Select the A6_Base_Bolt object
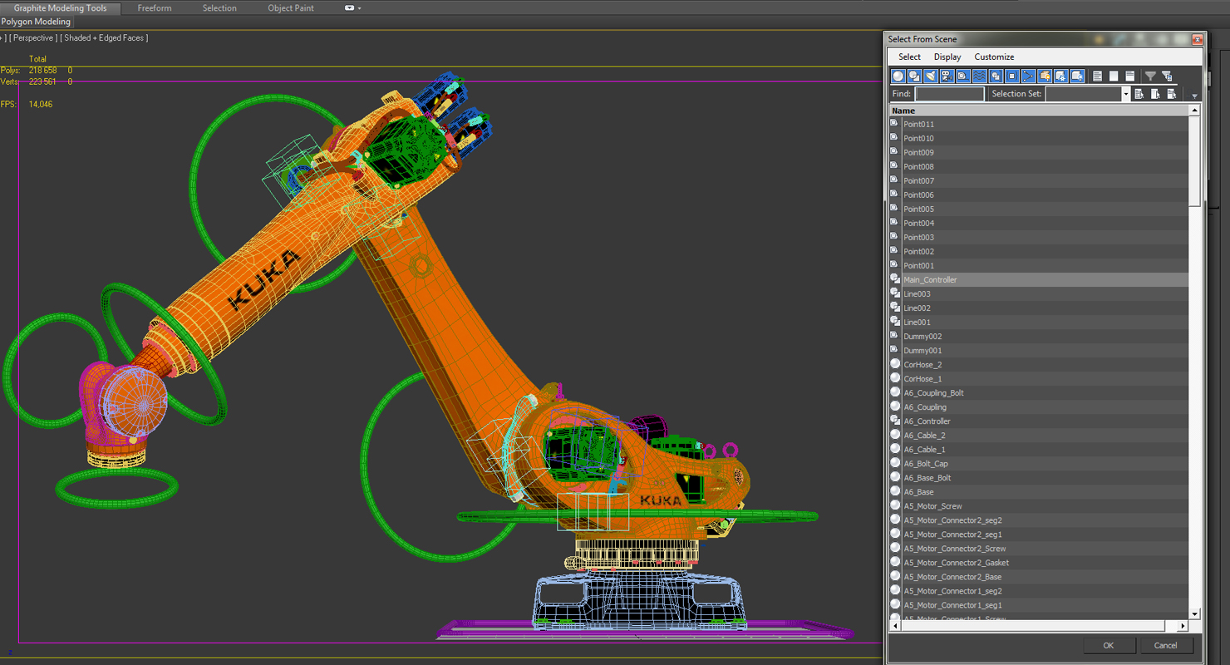Screen dimensions: 1230x665 (x=1038, y=478)
